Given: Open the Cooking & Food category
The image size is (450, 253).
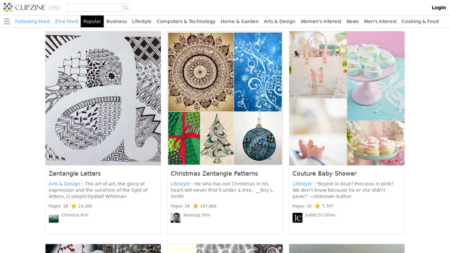Looking at the screenshot, I should [x=420, y=21].
